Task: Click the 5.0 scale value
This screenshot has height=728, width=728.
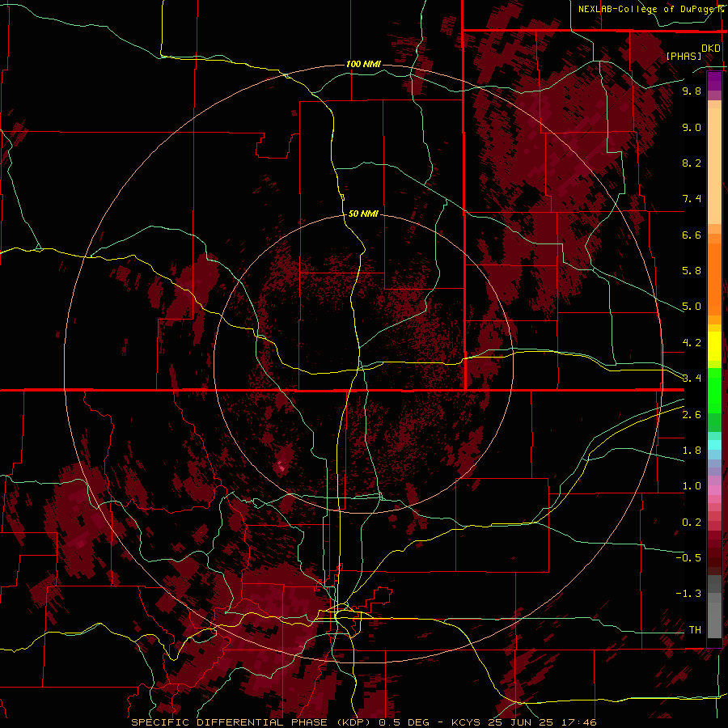Action: [692, 307]
